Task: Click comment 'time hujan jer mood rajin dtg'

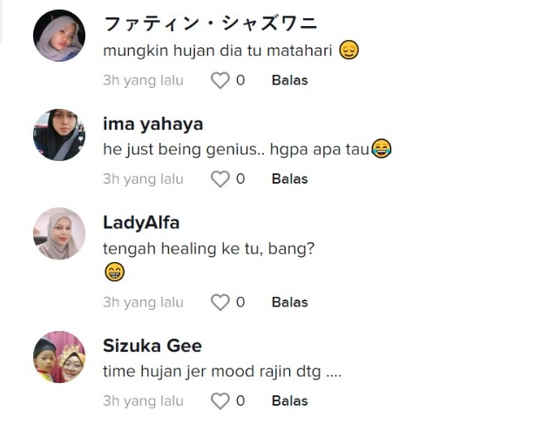Action: [x=221, y=372]
